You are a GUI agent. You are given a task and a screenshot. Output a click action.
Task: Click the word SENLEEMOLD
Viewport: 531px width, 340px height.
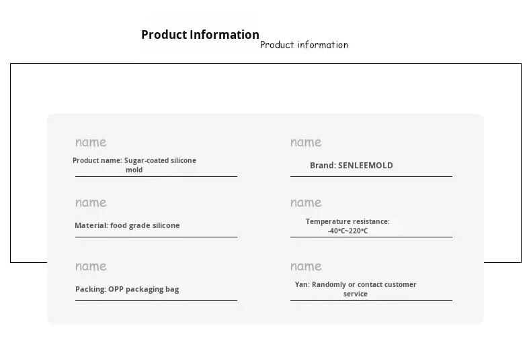[366, 165]
